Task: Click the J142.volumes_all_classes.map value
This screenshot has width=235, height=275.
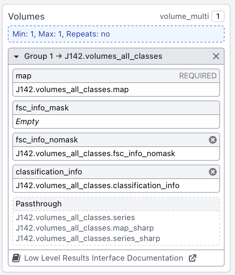Action: pyautogui.click(x=72, y=89)
